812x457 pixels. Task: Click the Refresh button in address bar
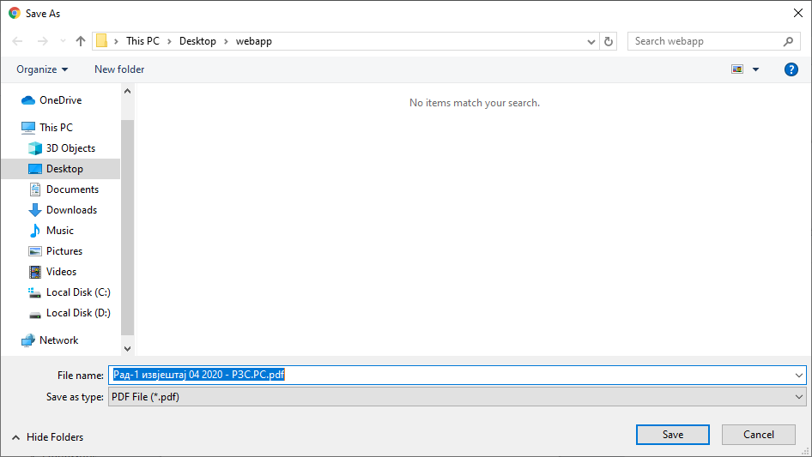tap(609, 41)
